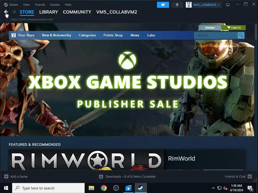Viewport: 258px width, 193px height.
Task: Click the muted volume tray icon
Action: click(x=225, y=188)
